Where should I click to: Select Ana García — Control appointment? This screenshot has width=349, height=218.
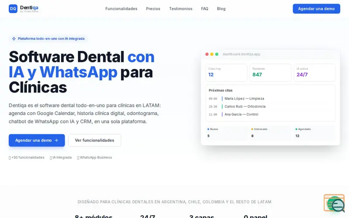click(x=241, y=114)
